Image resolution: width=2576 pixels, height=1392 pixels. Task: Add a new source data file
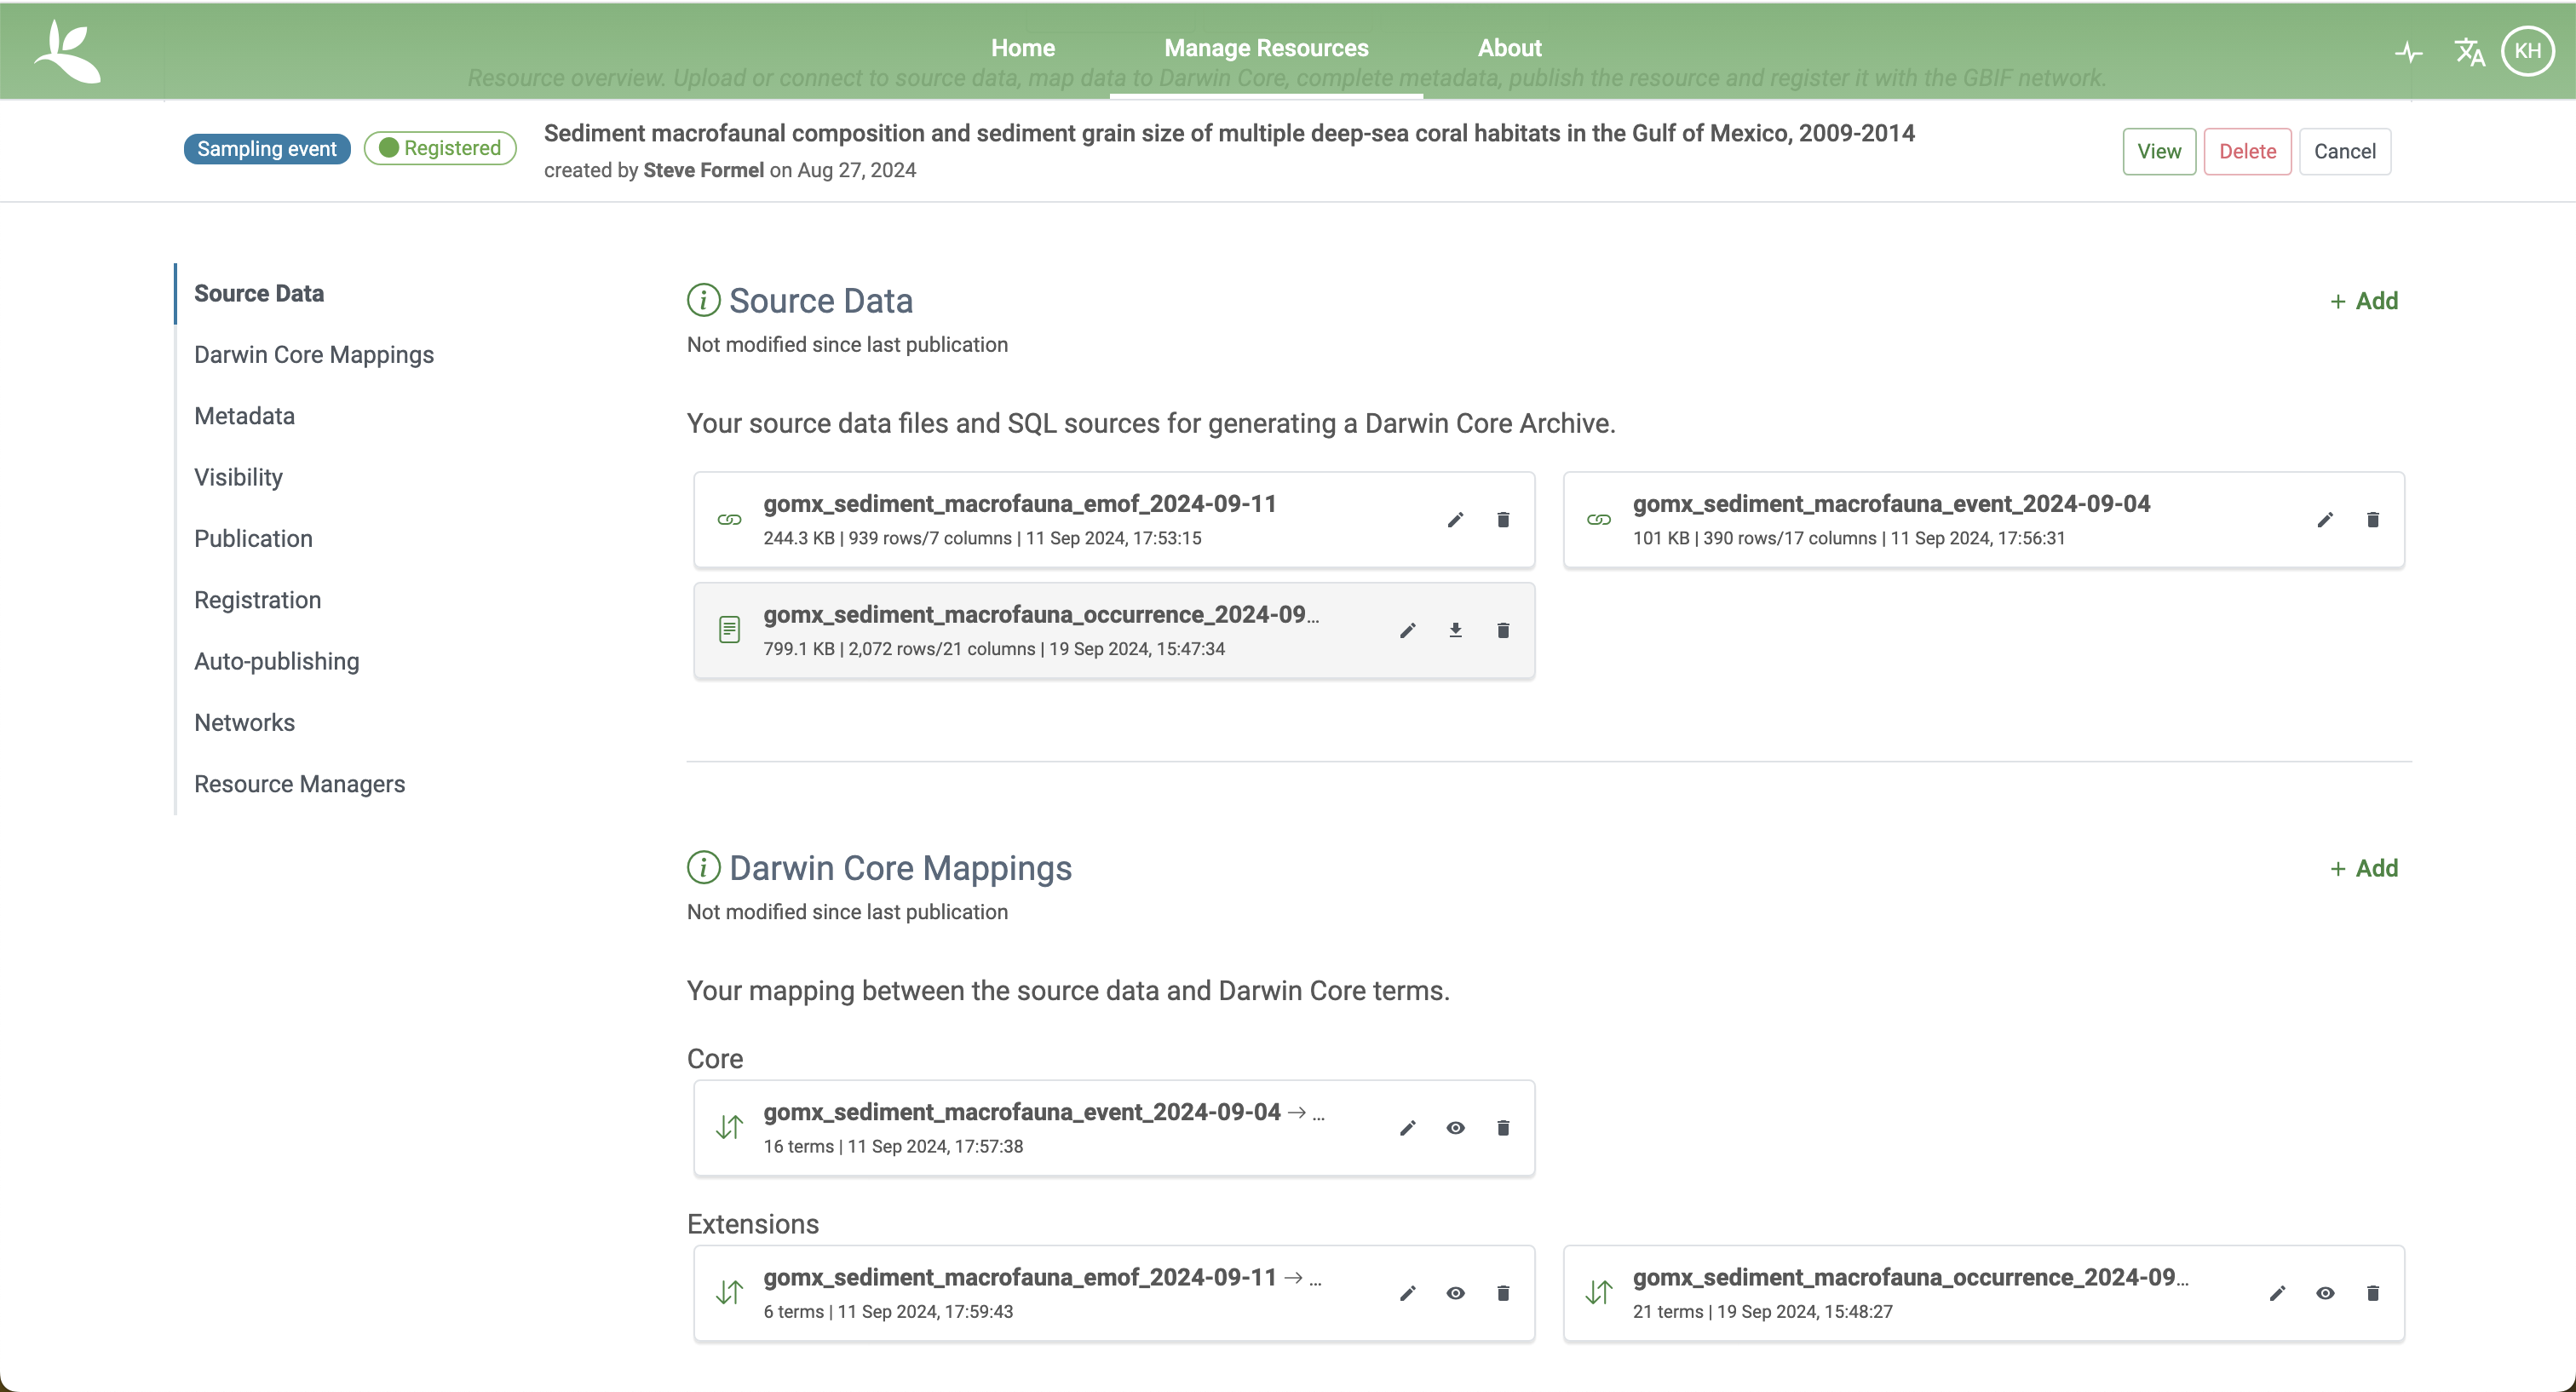(2363, 301)
